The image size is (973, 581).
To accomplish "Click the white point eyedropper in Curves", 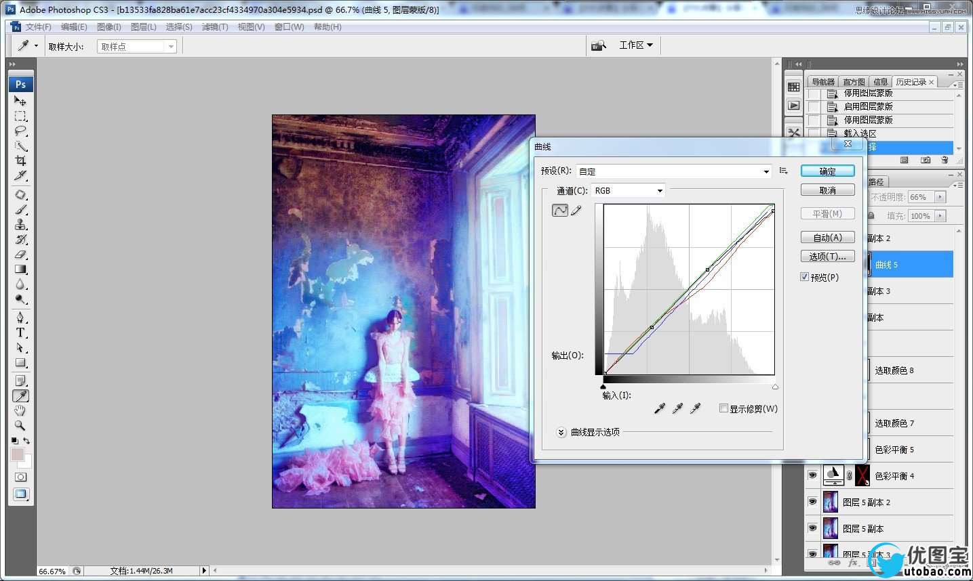I will (x=694, y=408).
